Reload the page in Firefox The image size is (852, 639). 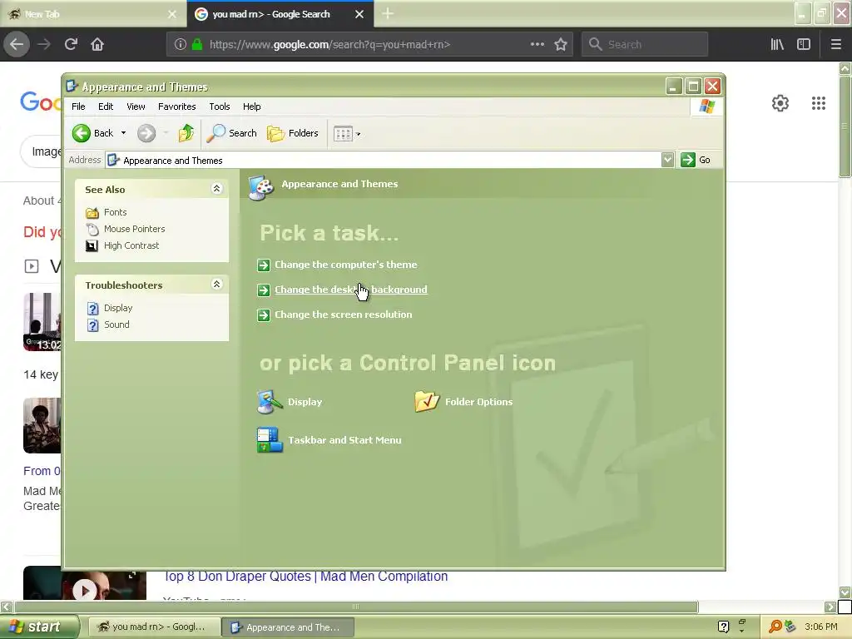point(71,44)
